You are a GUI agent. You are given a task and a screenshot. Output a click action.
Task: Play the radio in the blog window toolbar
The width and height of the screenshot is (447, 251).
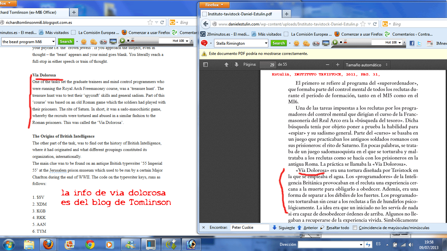tap(122, 41)
